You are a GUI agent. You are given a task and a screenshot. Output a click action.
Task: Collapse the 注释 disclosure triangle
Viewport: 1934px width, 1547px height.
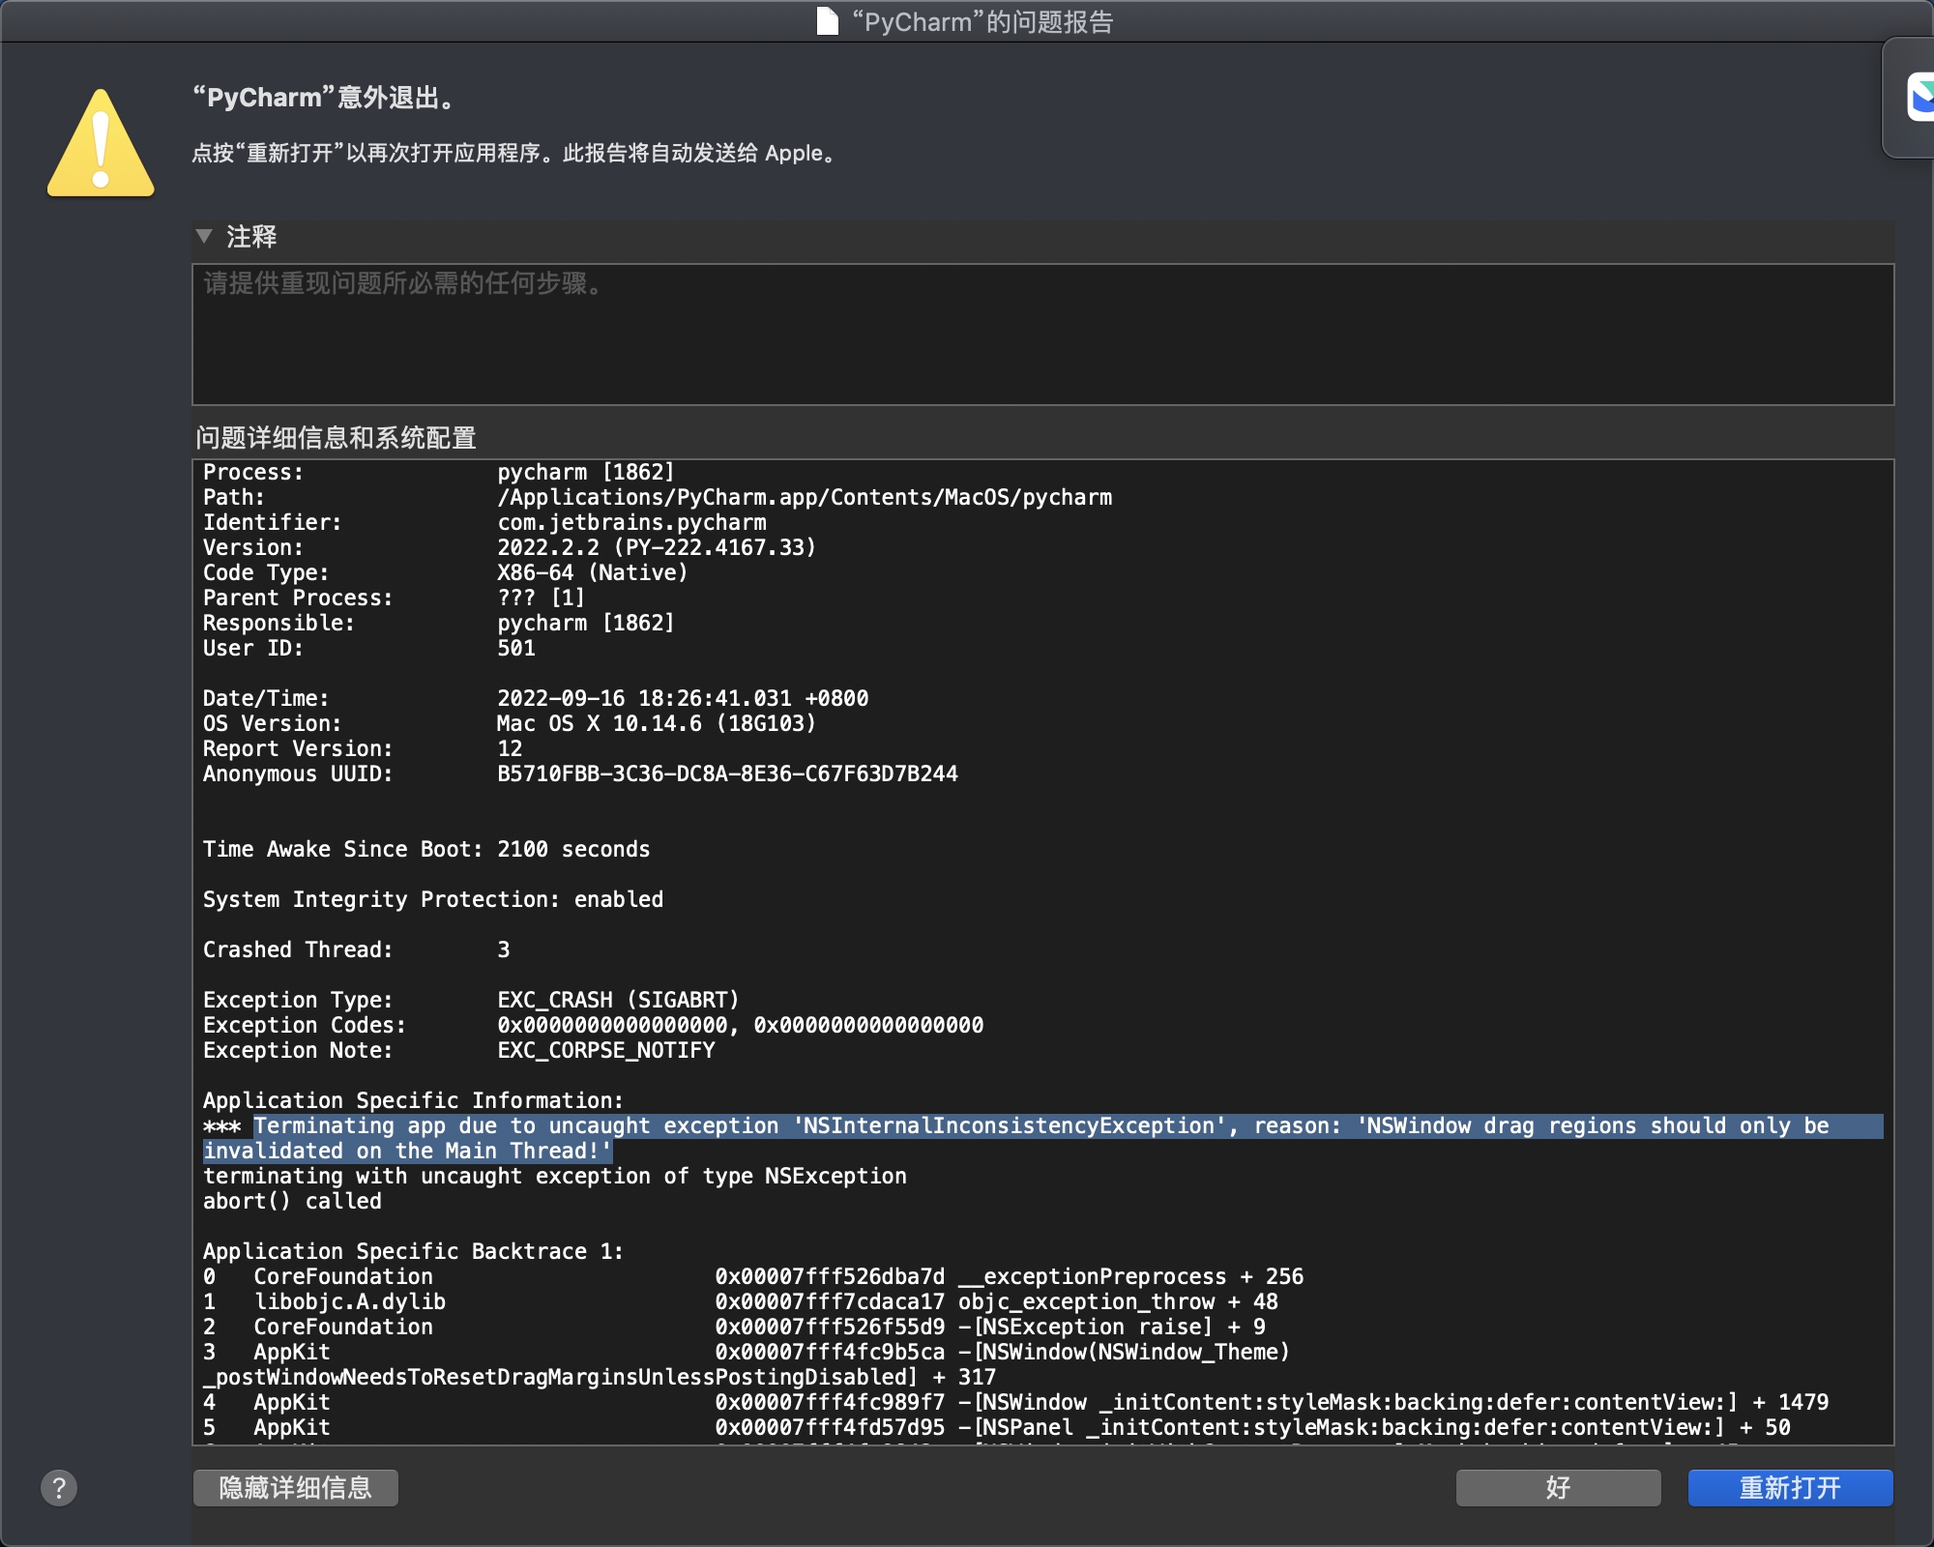pyautogui.click(x=204, y=236)
